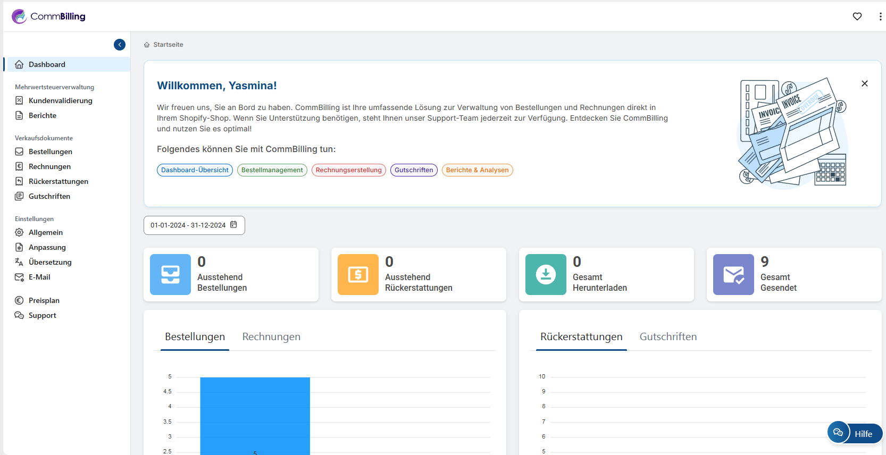Image resolution: width=886 pixels, height=455 pixels.
Task: Open Preisplan with the euro icon
Action: pyautogui.click(x=44, y=300)
